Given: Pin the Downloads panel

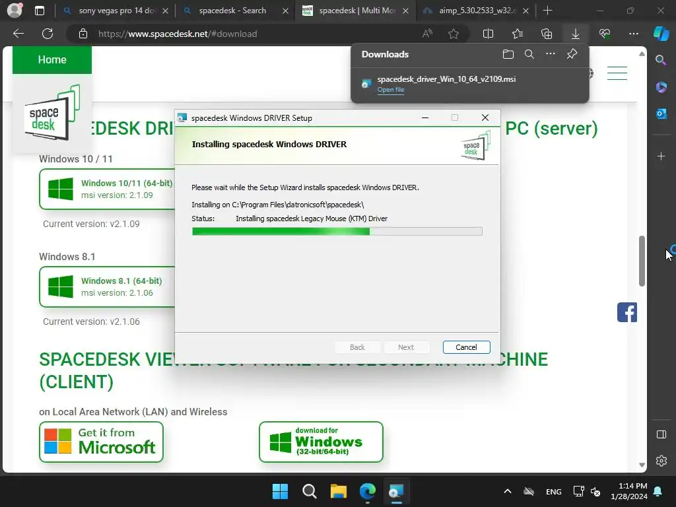Looking at the screenshot, I should pyautogui.click(x=572, y=54).
